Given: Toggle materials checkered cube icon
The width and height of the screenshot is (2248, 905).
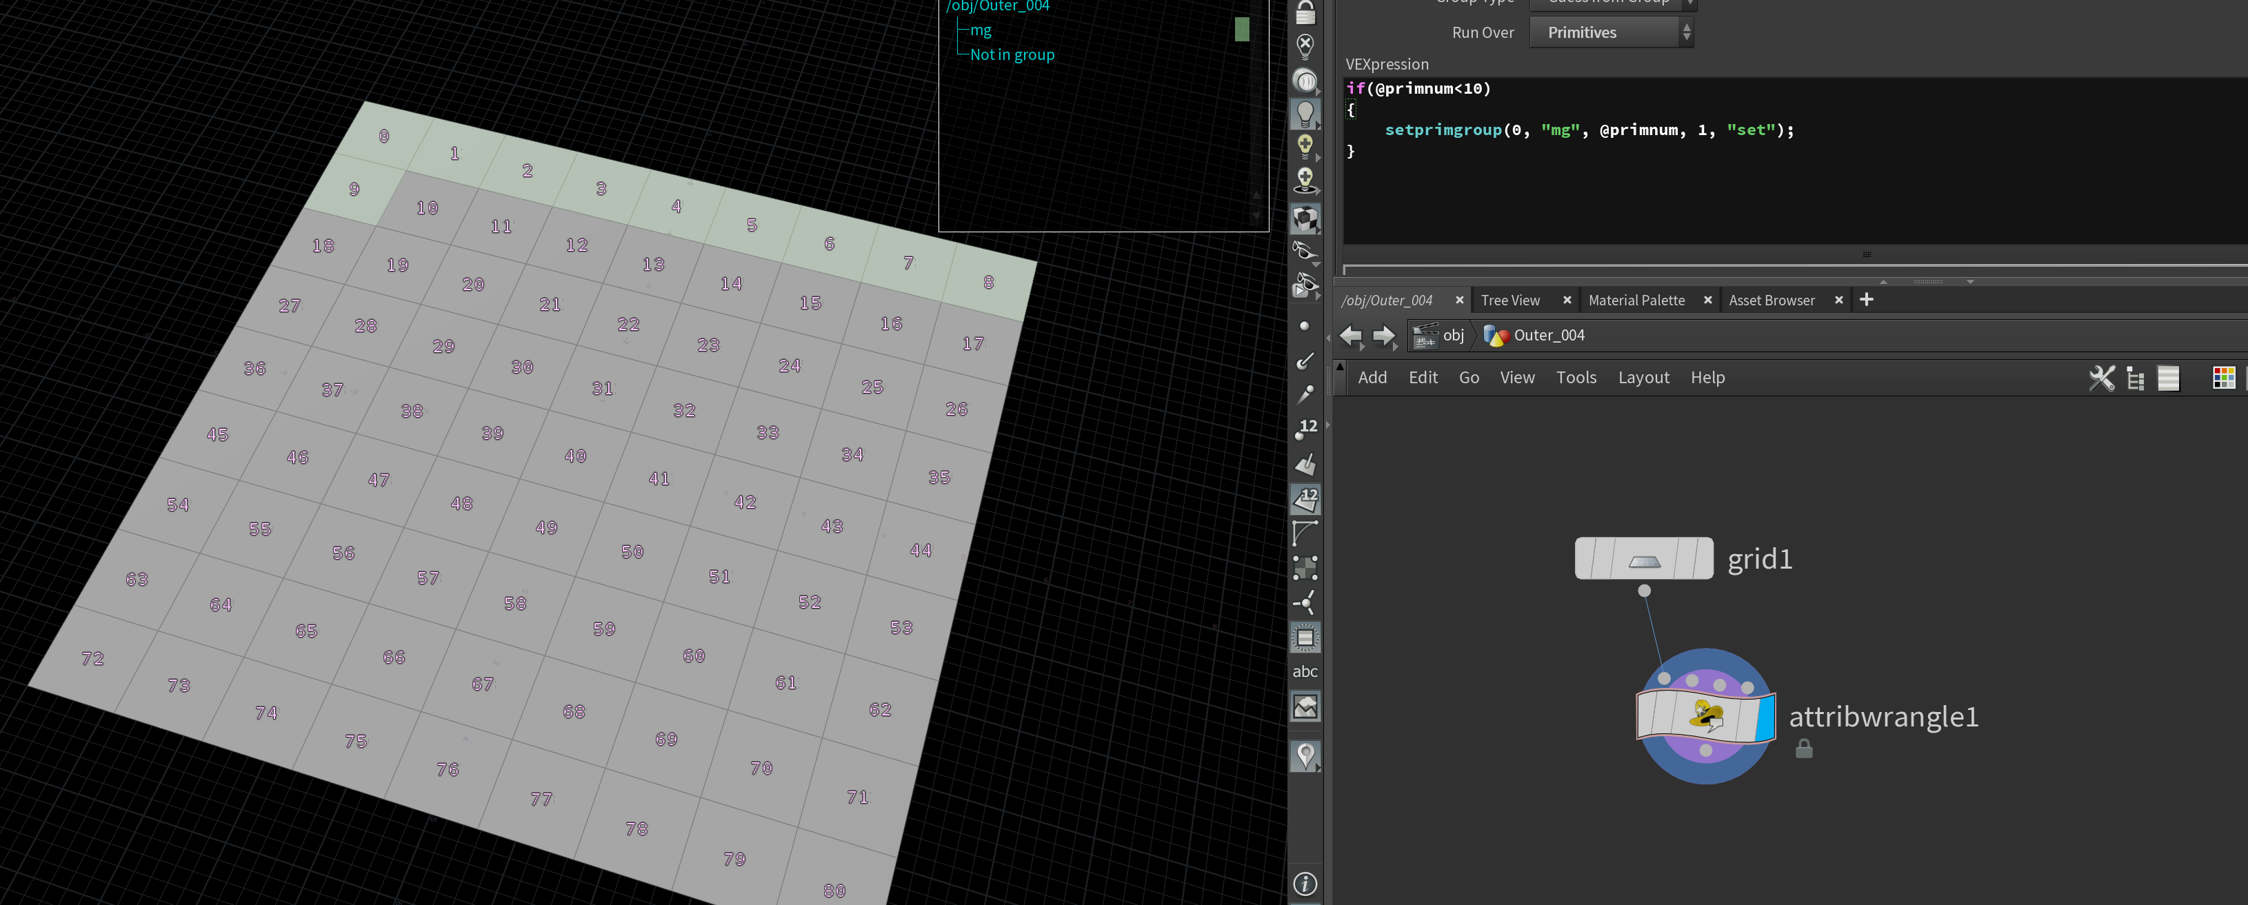Looking at the screenshot, I should (1305, 218).
